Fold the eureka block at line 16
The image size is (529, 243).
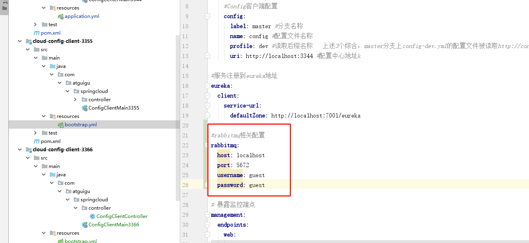tap(207, 86)
